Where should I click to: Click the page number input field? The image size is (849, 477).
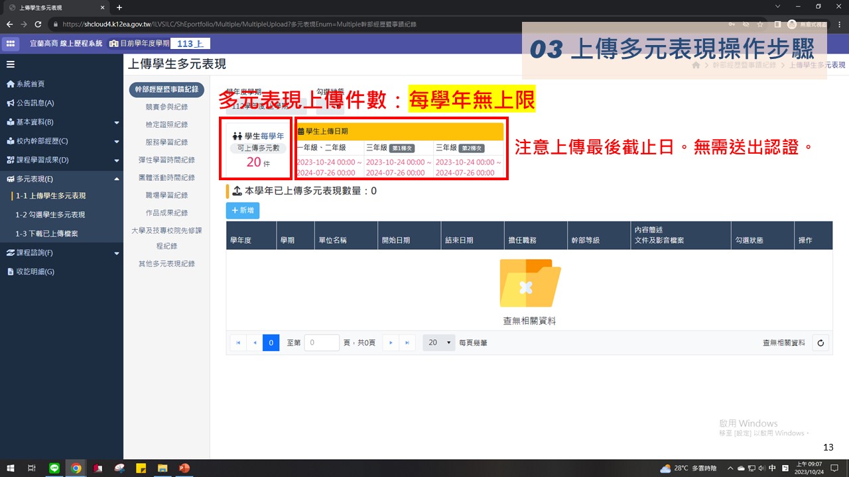(x=322, y=343)
